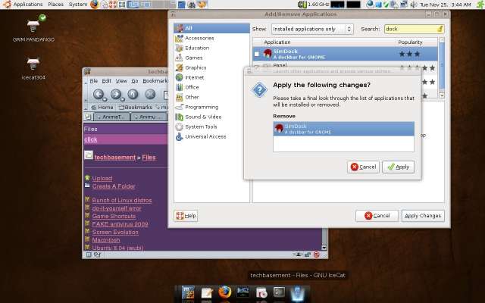Select the Office category icon
Image resolution: width=485 pixels, height=303 pixels.
point(180,87)
